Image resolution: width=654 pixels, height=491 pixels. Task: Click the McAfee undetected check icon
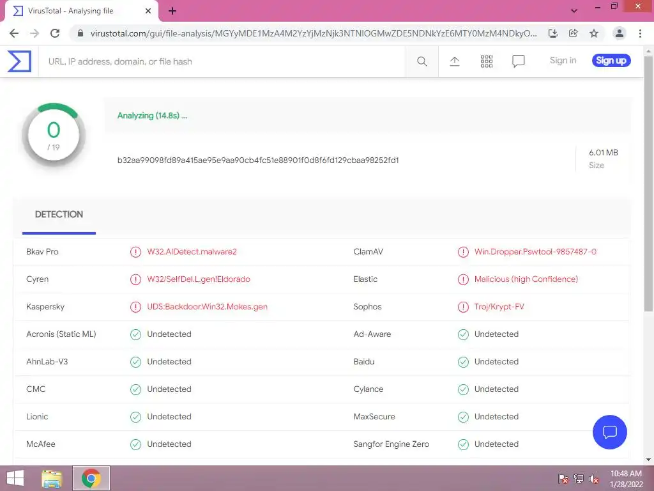[x=135, y=444]
